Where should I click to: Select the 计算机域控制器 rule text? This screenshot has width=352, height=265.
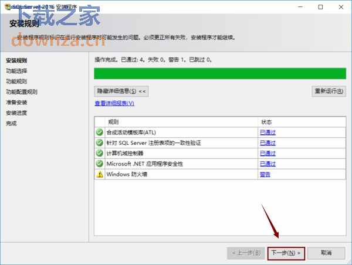click(x=125, y=154)
